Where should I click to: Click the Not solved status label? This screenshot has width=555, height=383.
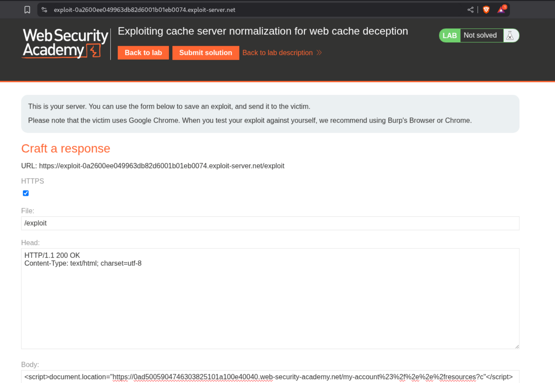point(480,36)
